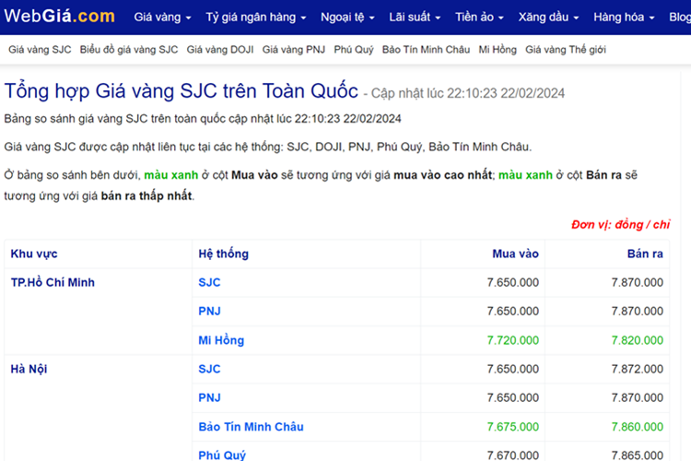Open the Hàng hóa dropdown menu
This screenshot has width=691, height=461.
[624, 18]
